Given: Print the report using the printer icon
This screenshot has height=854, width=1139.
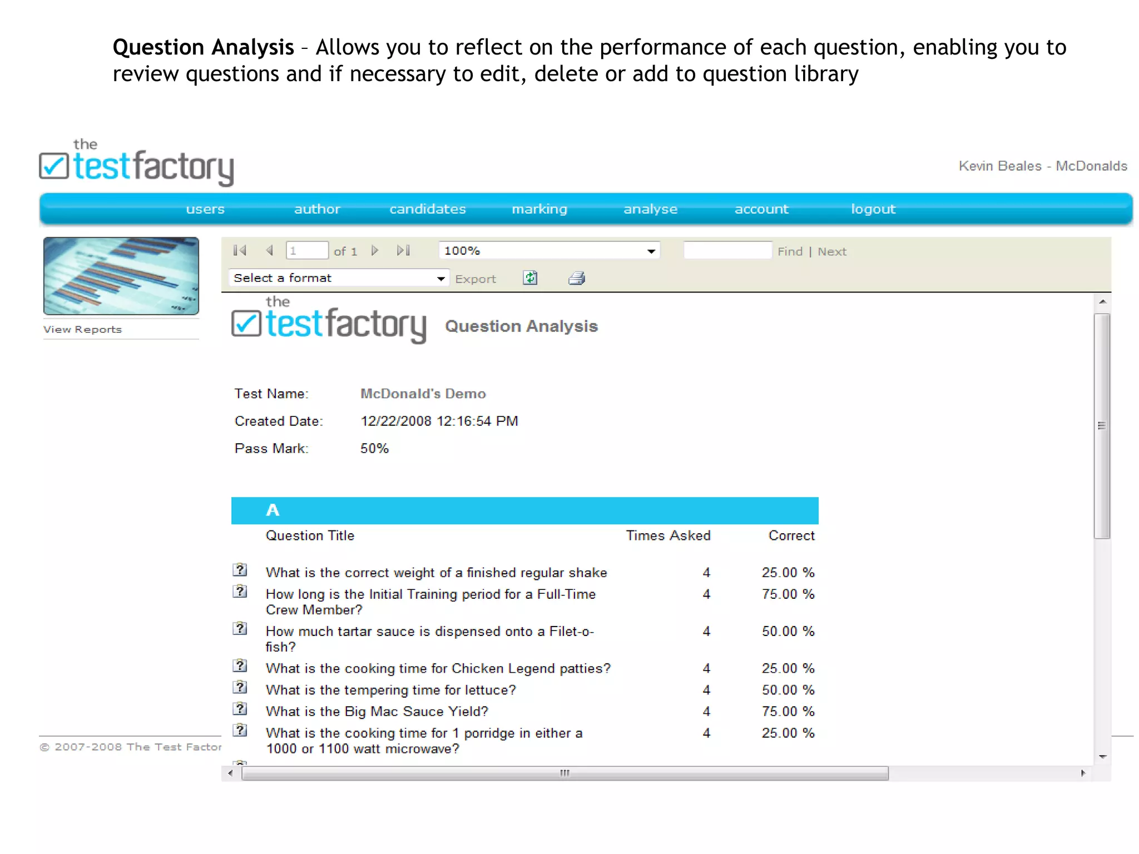Looking at the screenshot, I should [x=577, y=278].
